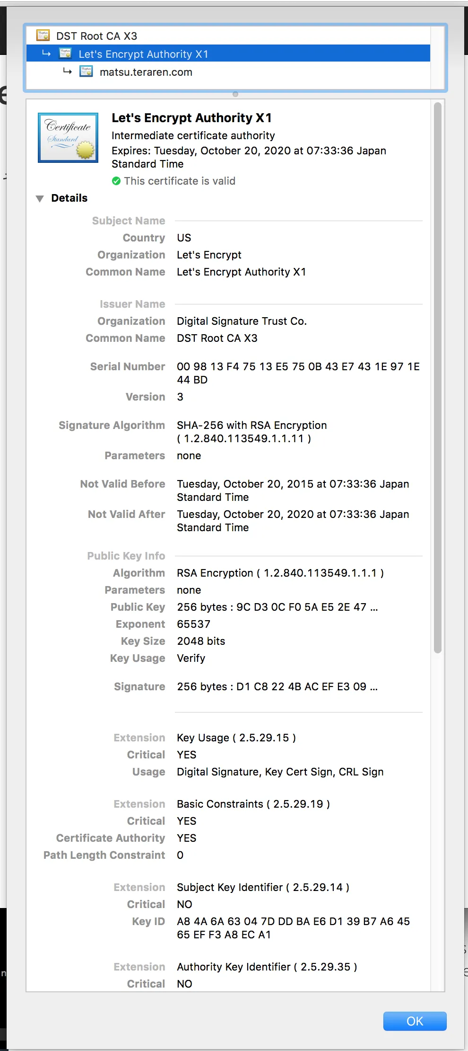This screenshot has height=1051, width=468.
Task: Click the Not Valid Before date value
Action: point(293,490)
